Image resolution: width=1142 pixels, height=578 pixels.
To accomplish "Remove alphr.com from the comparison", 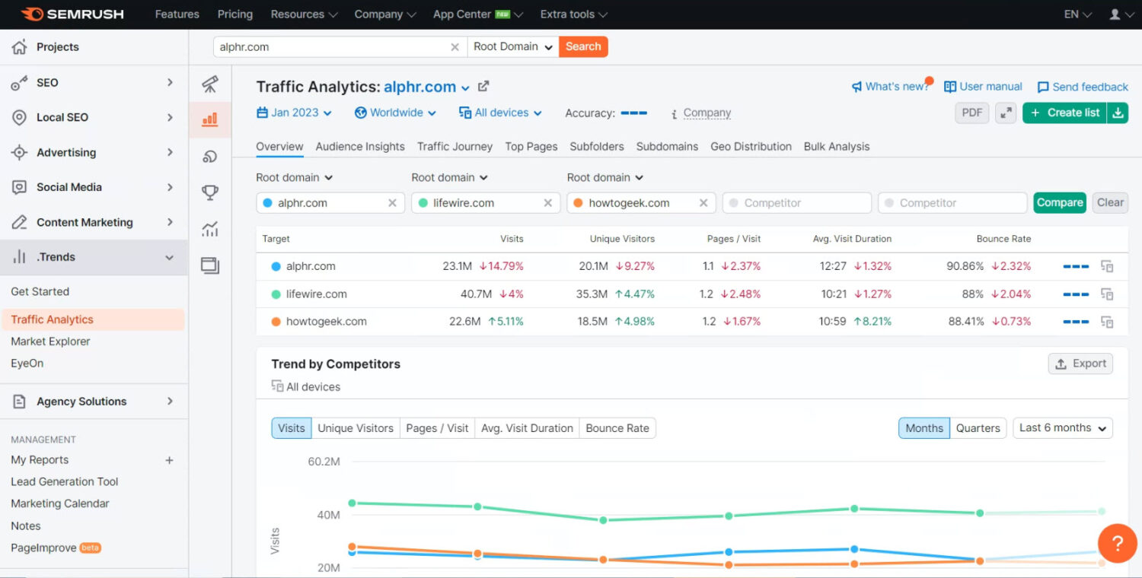I will pyautogui.click(x=392, y=203).
